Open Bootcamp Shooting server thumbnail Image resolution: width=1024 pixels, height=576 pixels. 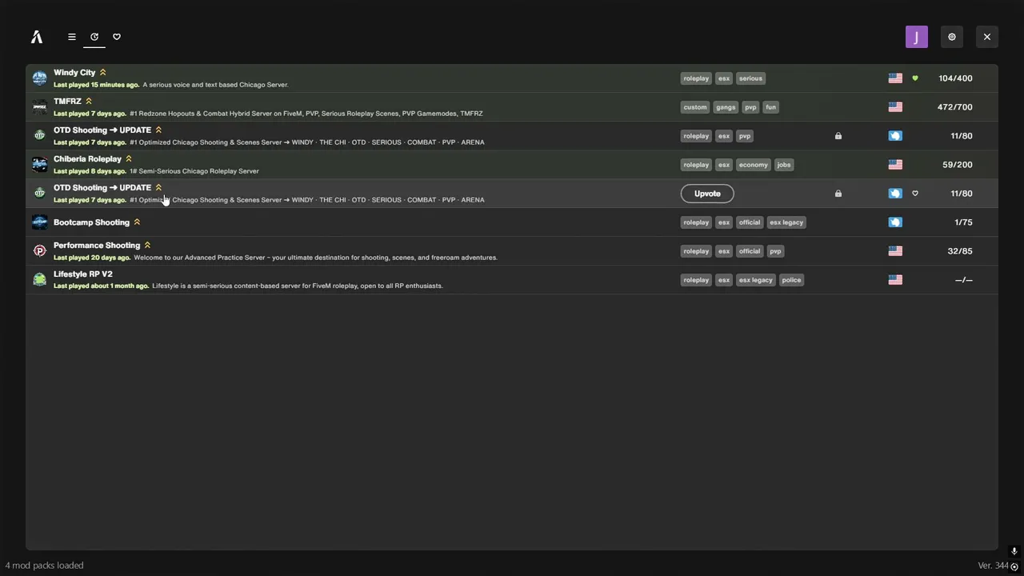point(40,222)
